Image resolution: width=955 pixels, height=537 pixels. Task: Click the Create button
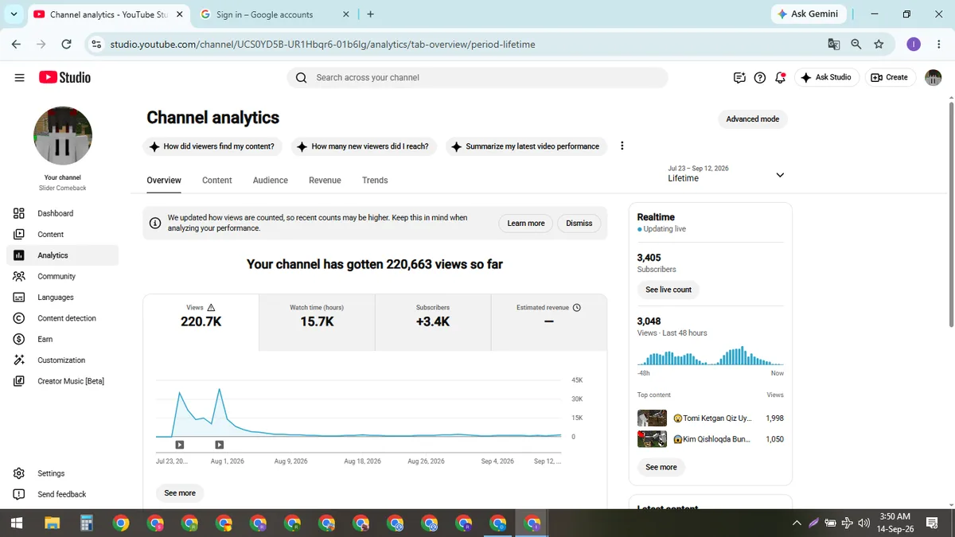coord(890,77)
